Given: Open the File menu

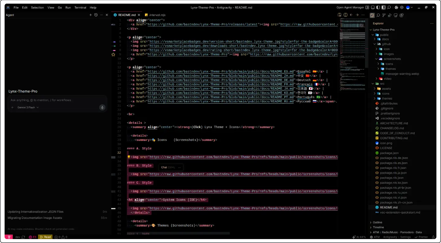Looking at the screenshot, I should click(x=16, y=7).
